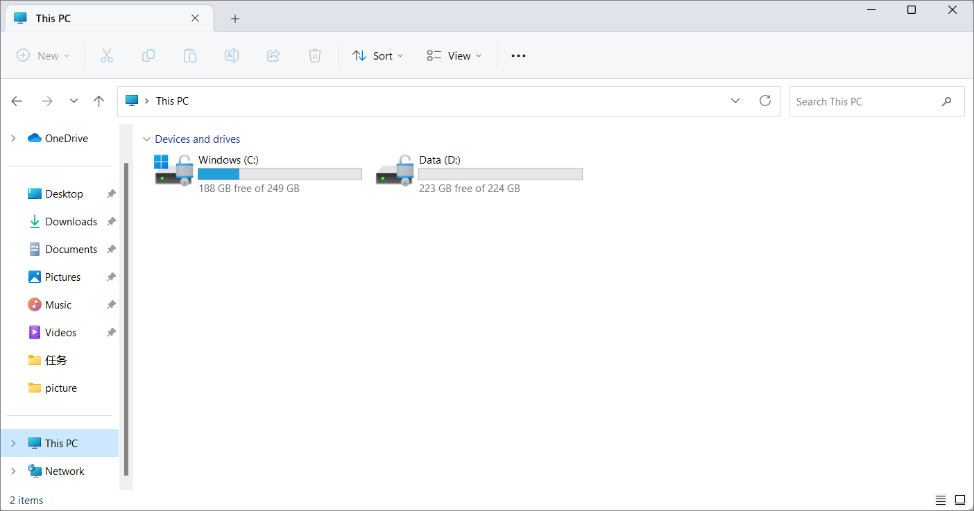
Task: Click the This PC address path text
Action: pos(172,101)
